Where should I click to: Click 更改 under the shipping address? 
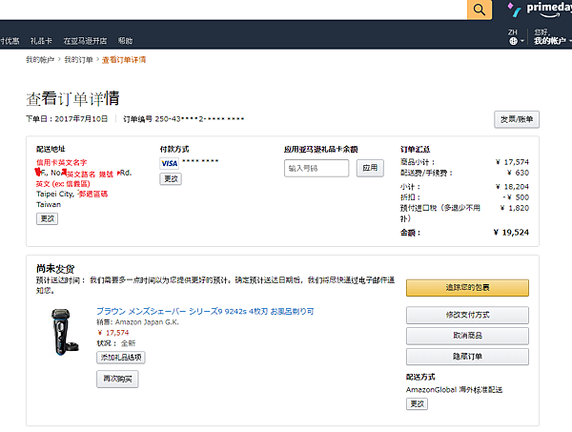[x=47, y=218]
